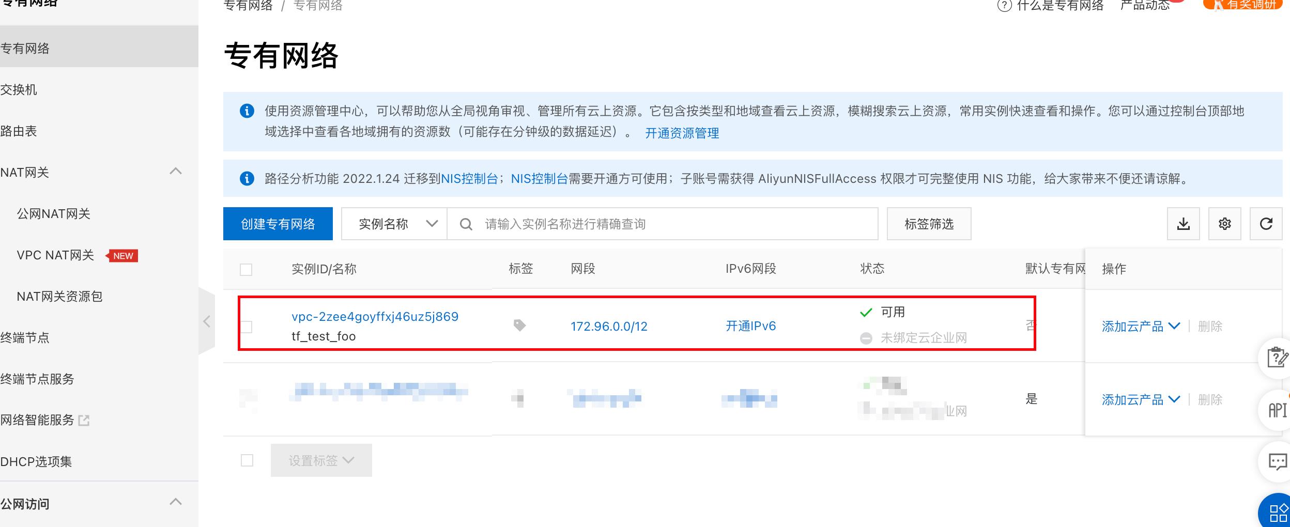Click info icon in path analysis notice

point(247,179)
